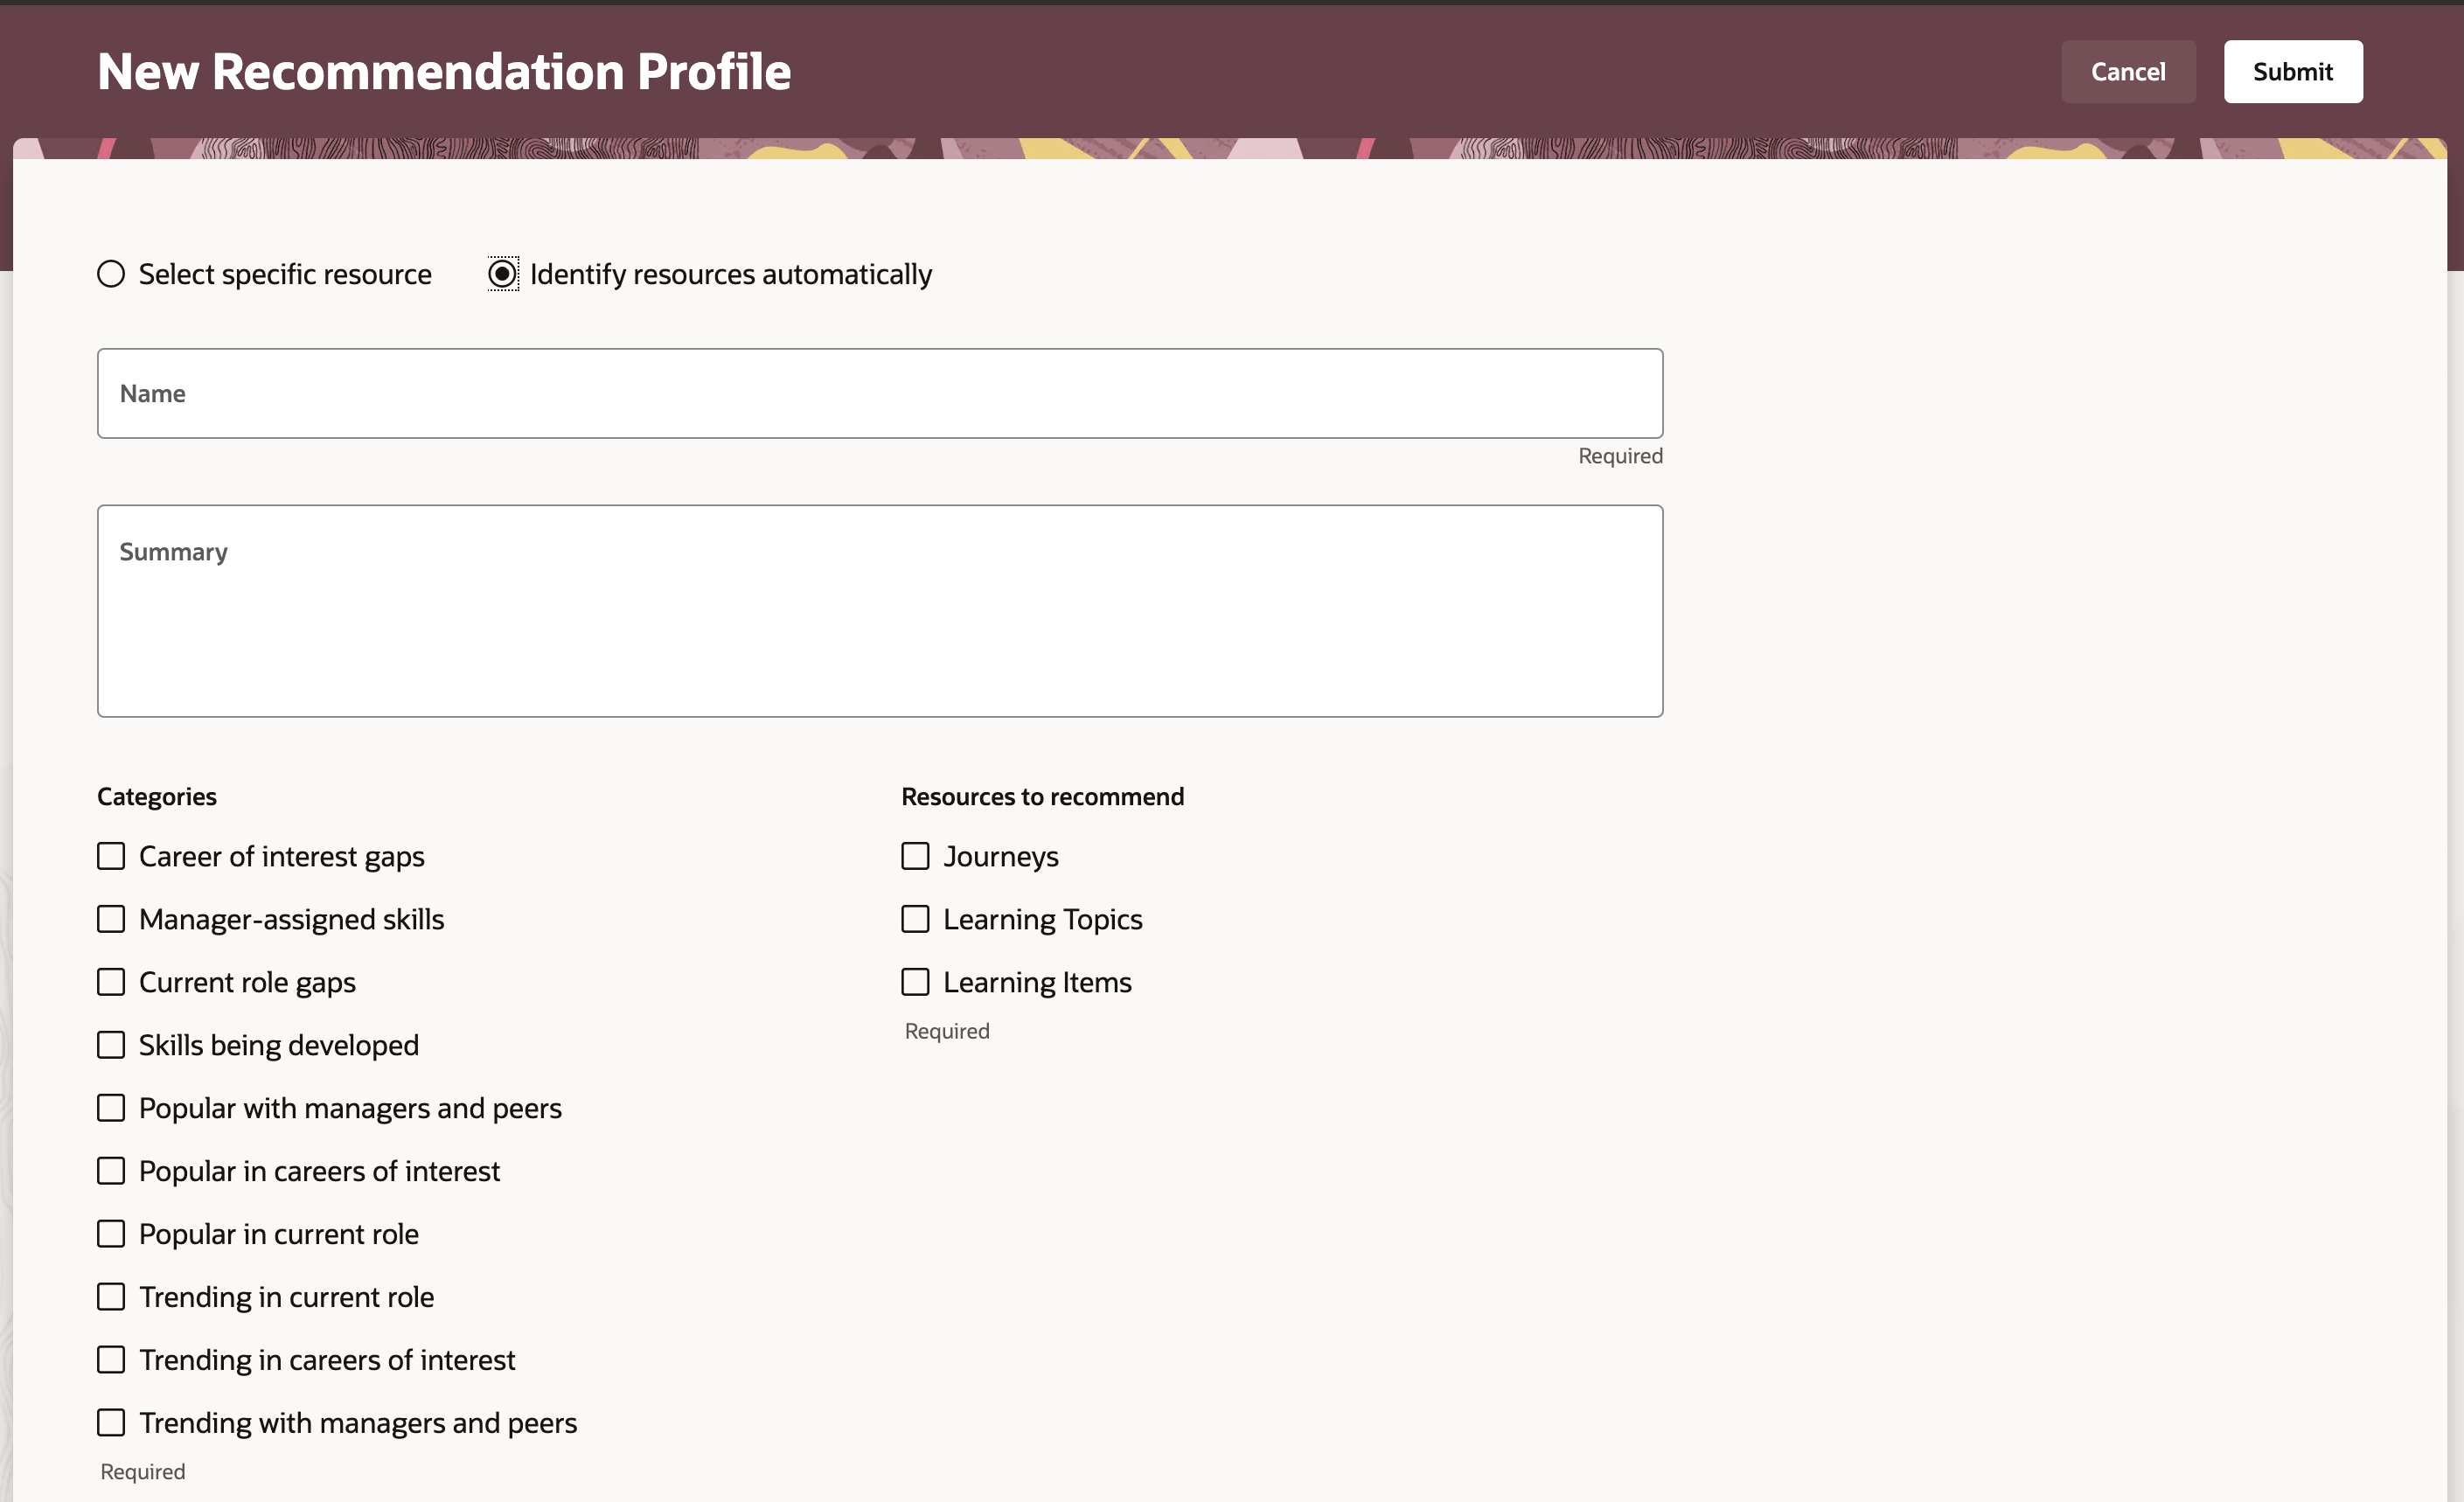The image size is (2464, 1502).
Task: Enable Trending with managers and peers checkbox
Action: pos(111,1421)
